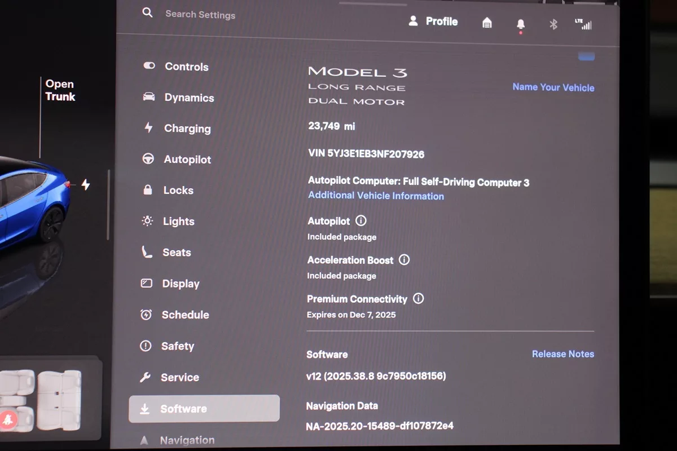Image resolution: width=677 pixels, height=451 pixels.
Task: Show Premium Connectivity info icon
Action: pyautogui.click(x=418, y=299)
